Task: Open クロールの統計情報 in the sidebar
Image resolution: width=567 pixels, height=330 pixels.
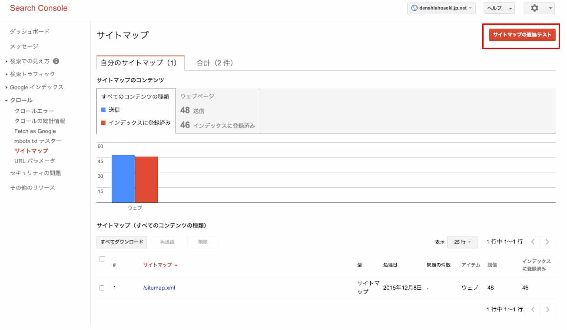Action: click(40, 121)
